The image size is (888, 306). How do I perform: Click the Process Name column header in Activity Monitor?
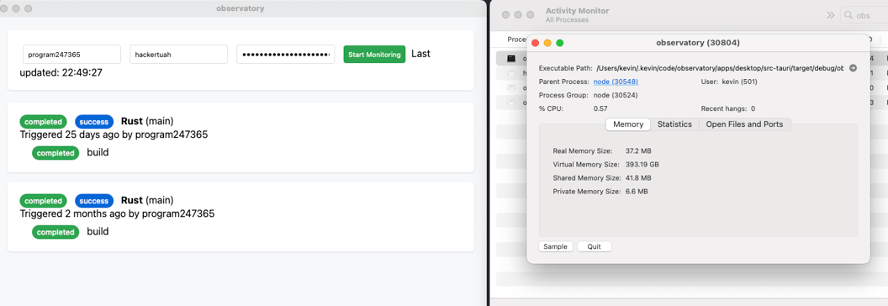517,40
